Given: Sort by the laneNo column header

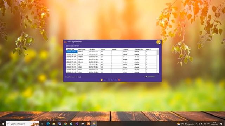Looking at the screenshot, I should pos(117,49).
